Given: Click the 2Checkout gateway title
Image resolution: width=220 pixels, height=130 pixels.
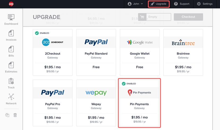Looking at the screenshot, I should click(53, 54).
